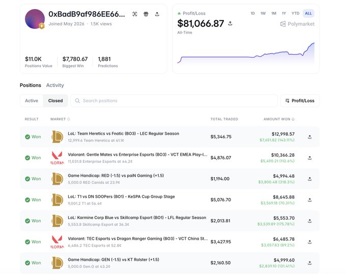Click the $3,427.95 total traded value
This screenshot has height=274, width=346.
(221, 242)
